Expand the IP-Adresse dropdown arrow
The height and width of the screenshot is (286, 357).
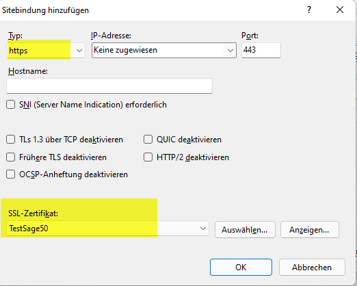point(230,51)
